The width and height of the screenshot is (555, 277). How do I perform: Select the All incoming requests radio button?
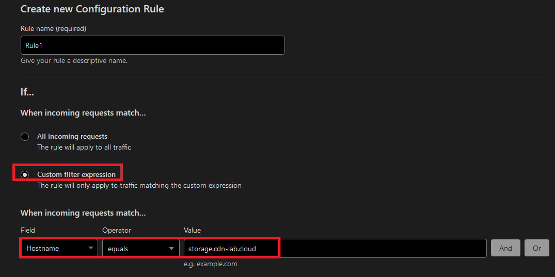coord(25,137)
